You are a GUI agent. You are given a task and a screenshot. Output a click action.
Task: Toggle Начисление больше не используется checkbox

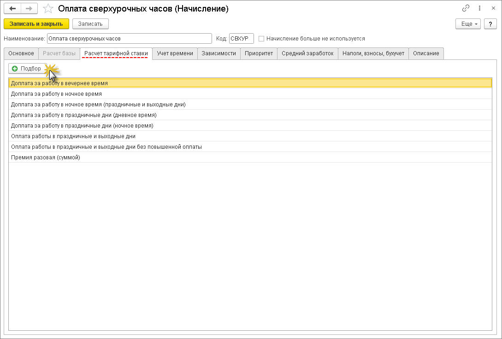tap(261, 39)
